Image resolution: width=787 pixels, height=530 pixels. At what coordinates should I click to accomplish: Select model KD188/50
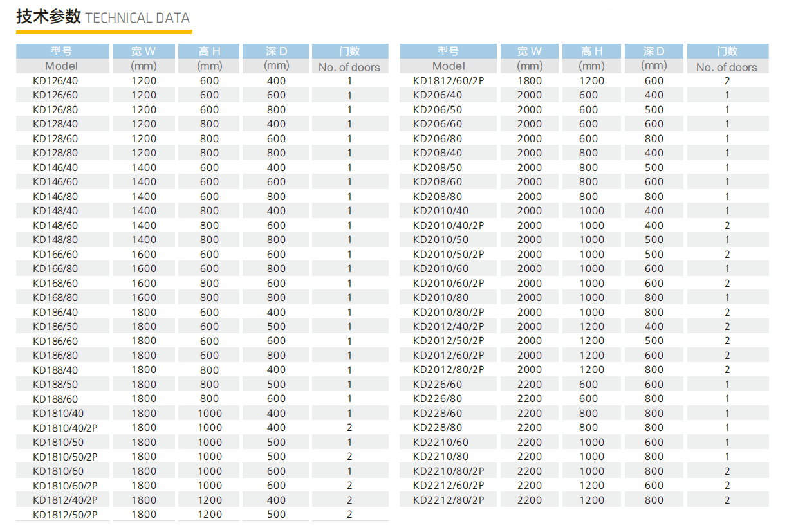coord(55,384)
